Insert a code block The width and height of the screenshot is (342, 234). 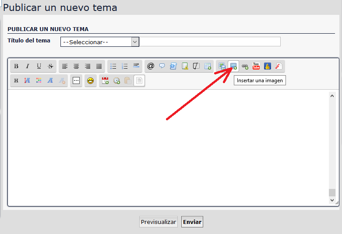[x=173, y=66]
